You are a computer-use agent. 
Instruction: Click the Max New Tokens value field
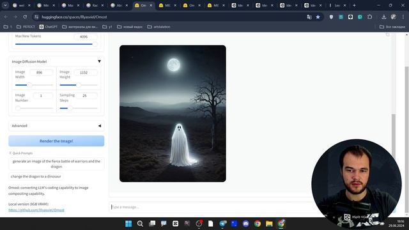86,37
